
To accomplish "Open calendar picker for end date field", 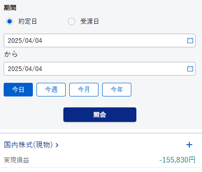I will coord(190,69).
